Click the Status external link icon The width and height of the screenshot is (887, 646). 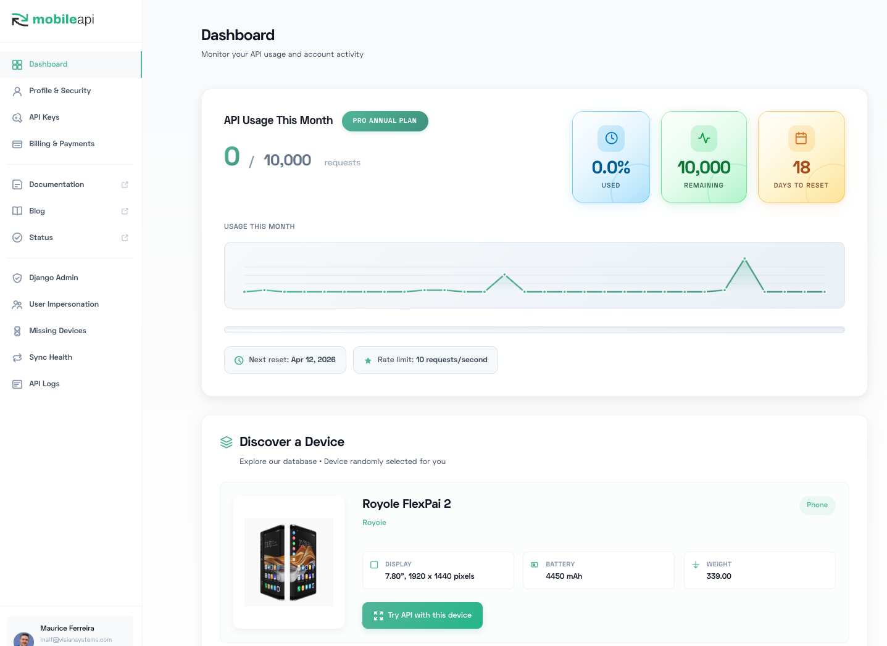click(x=125, y=238)
